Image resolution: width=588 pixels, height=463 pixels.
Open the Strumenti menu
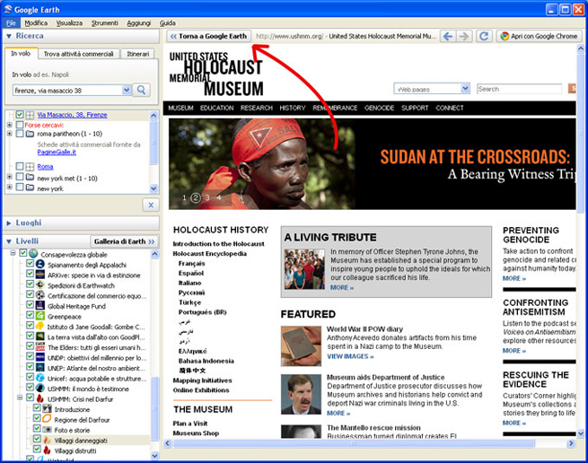click(x=105, y=23)
